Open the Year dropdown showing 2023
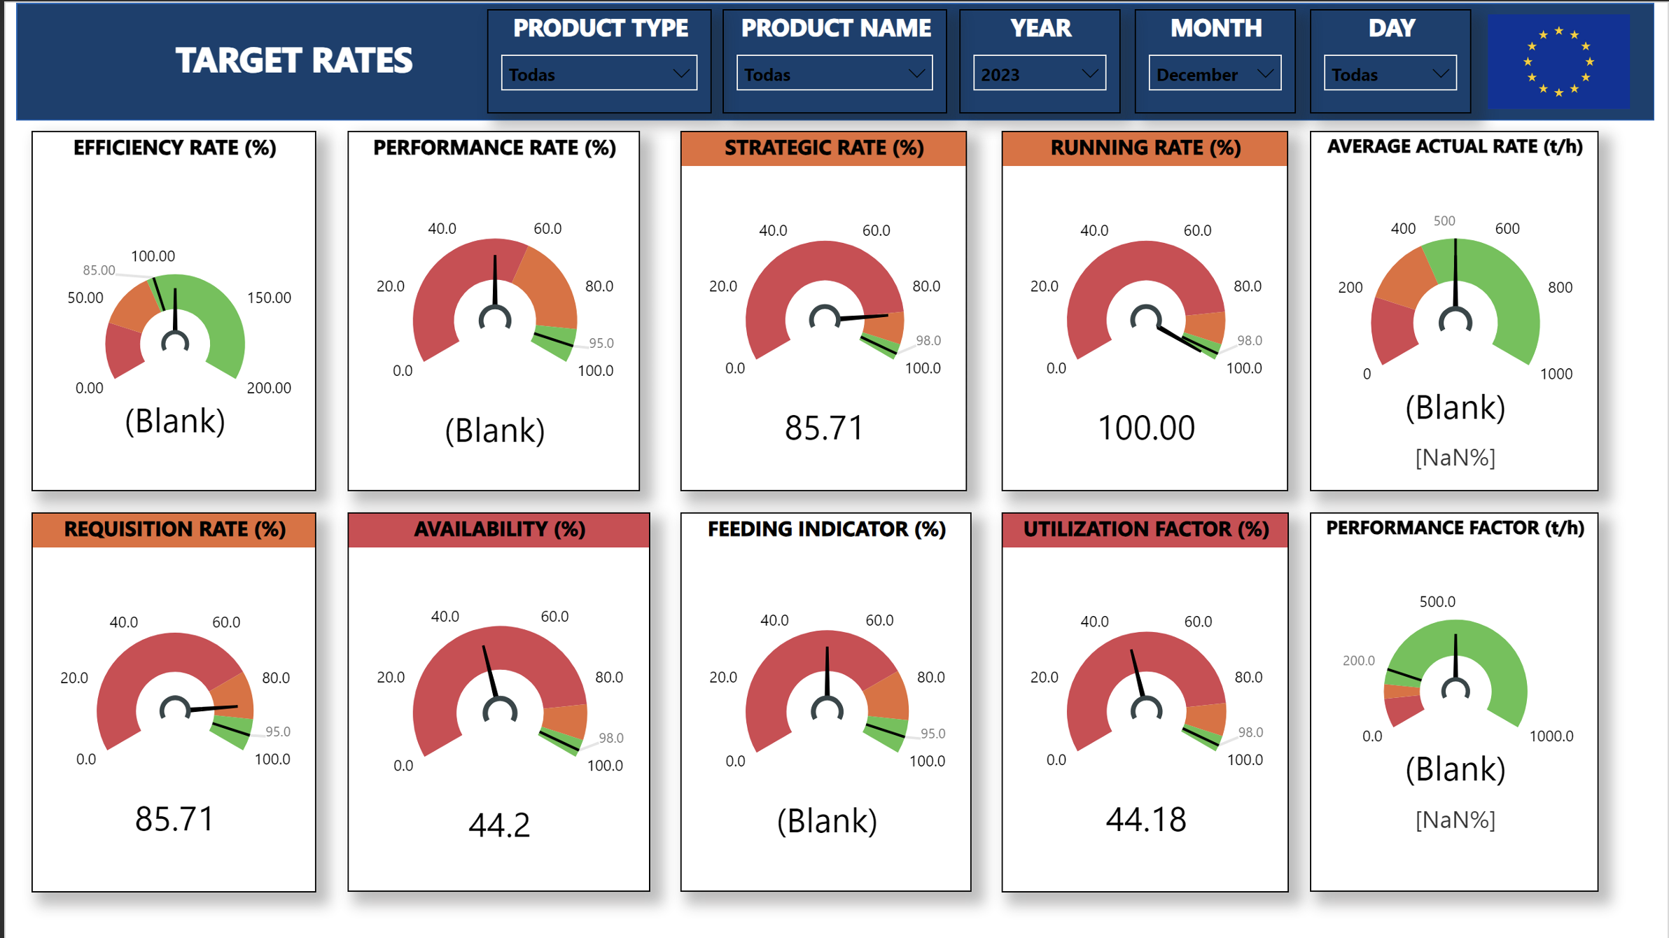The height and width of the screenshot is (938, 1669). click(1039, 73)
